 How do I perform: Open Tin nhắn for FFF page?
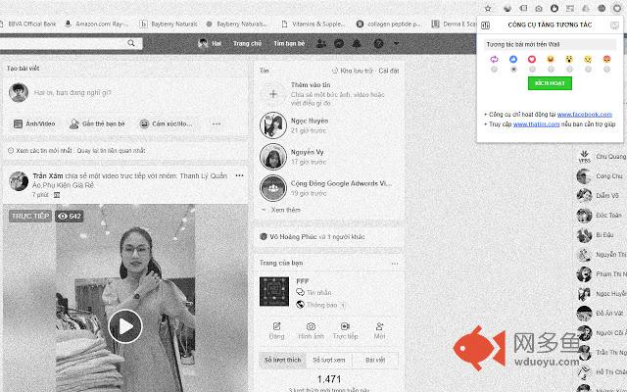(318, 293)
